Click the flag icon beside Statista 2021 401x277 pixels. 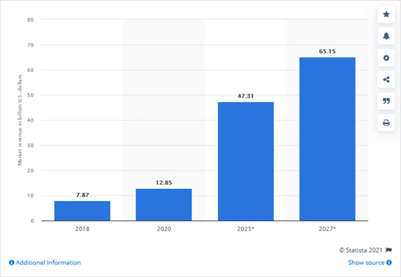point(388,250)
